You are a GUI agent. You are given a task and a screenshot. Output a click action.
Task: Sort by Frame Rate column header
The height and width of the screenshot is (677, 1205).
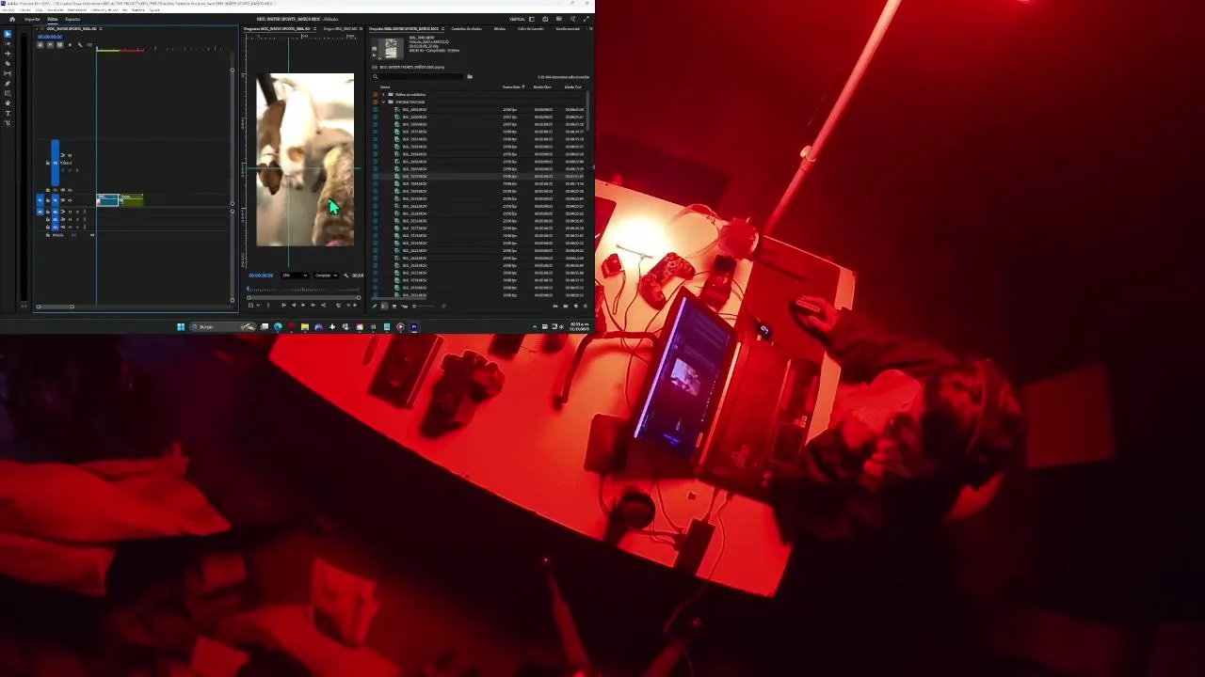(512, 87)
